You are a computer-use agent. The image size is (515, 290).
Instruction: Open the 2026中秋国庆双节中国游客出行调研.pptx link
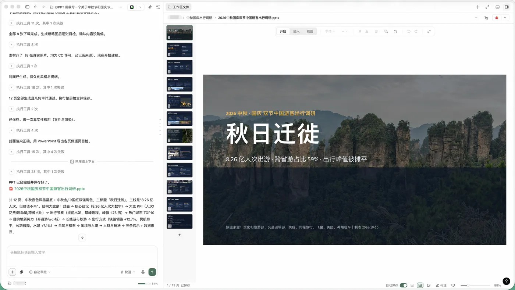[x=49, y=189]
